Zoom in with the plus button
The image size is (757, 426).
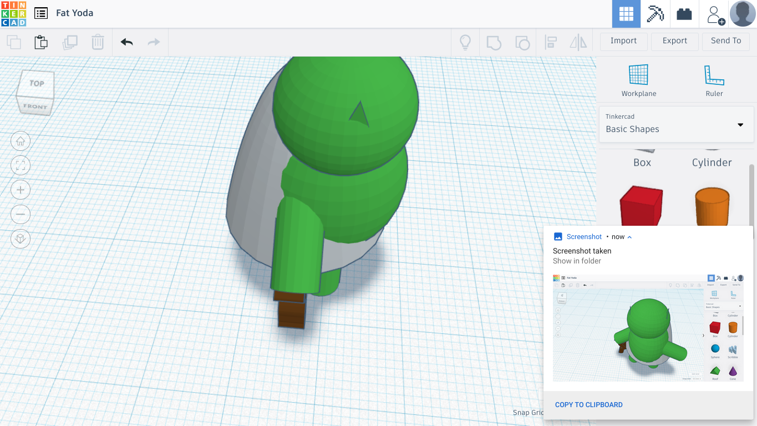point(21,190)
